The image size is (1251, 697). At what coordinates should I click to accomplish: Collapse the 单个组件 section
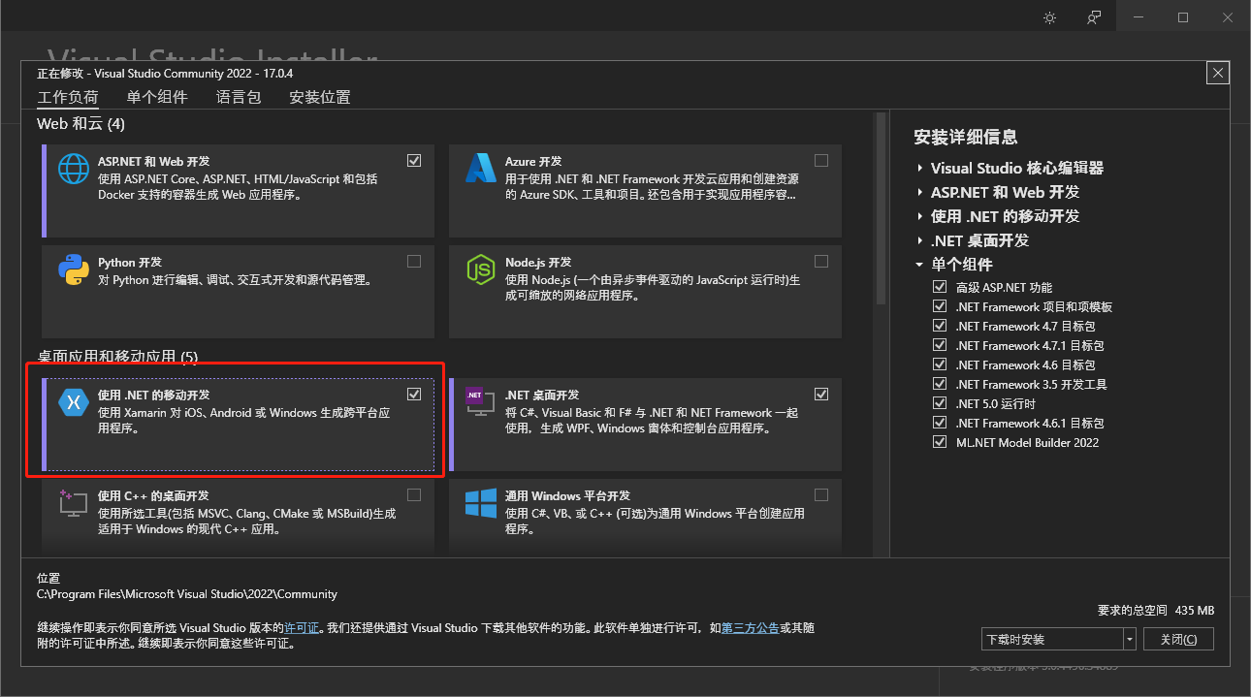[x=919, y=265]
